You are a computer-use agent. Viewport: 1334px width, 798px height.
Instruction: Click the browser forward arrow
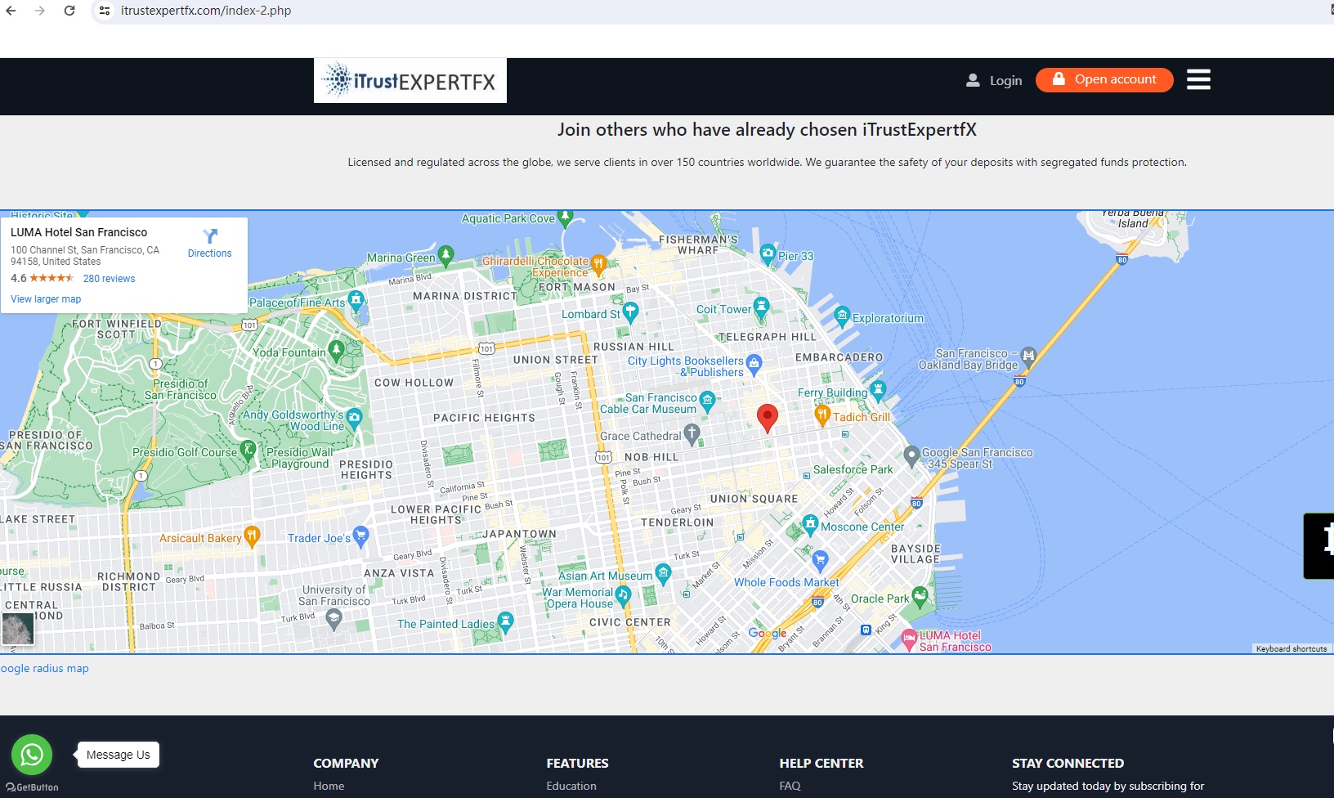[x=40, y=11]
